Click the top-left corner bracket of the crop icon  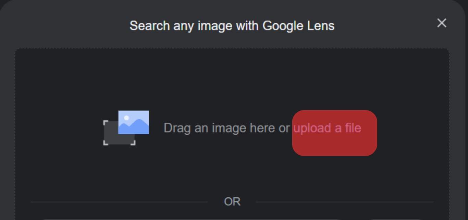tap(106, 122)
